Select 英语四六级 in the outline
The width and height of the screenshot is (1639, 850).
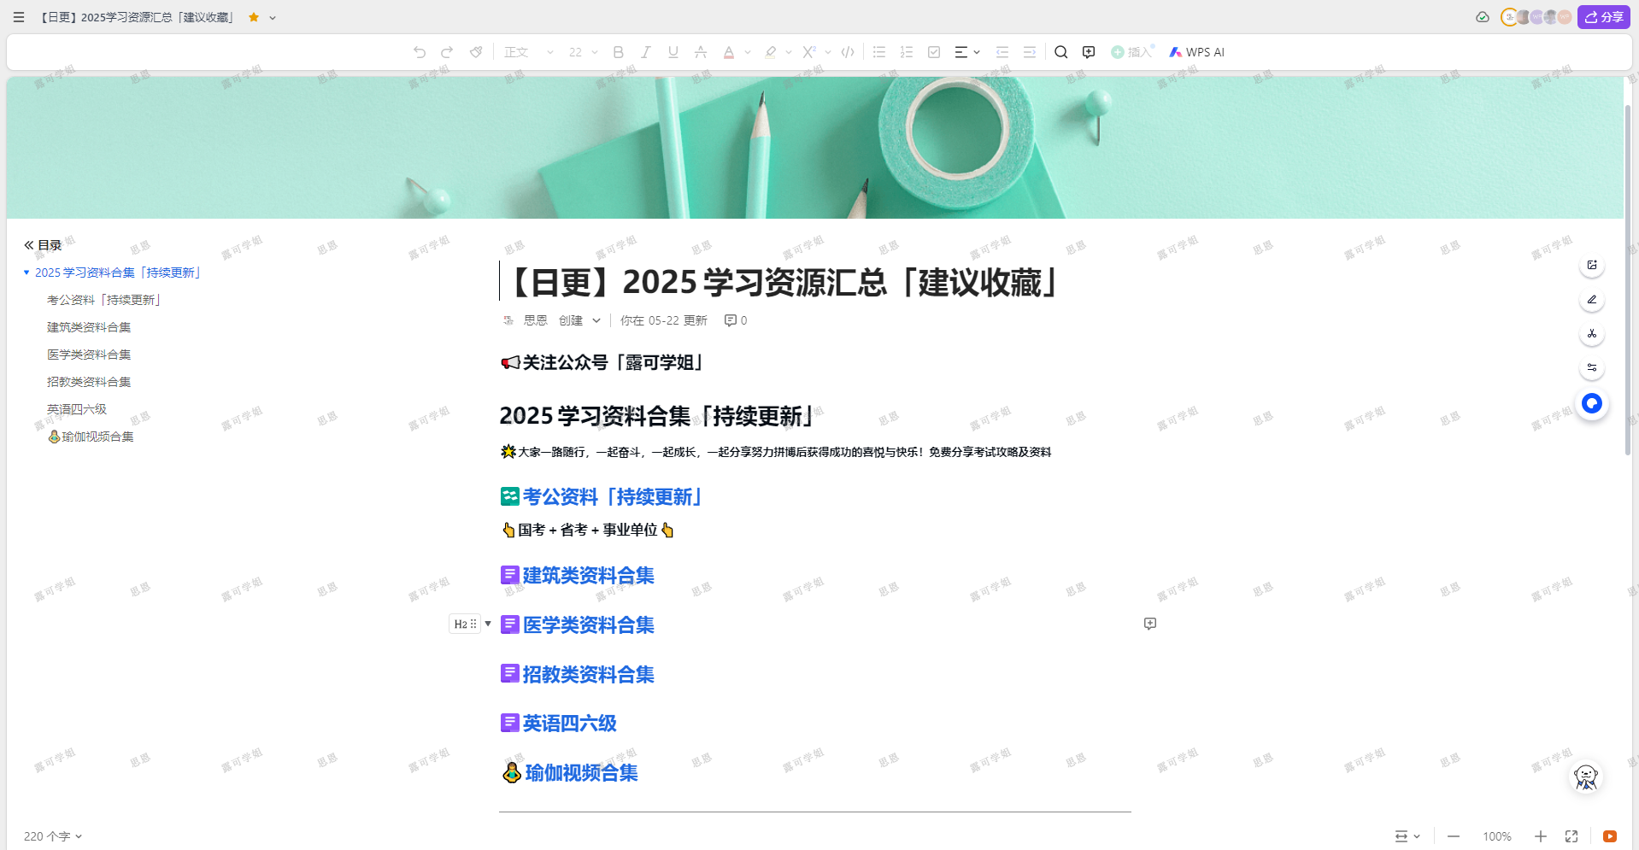coord(77,409)
